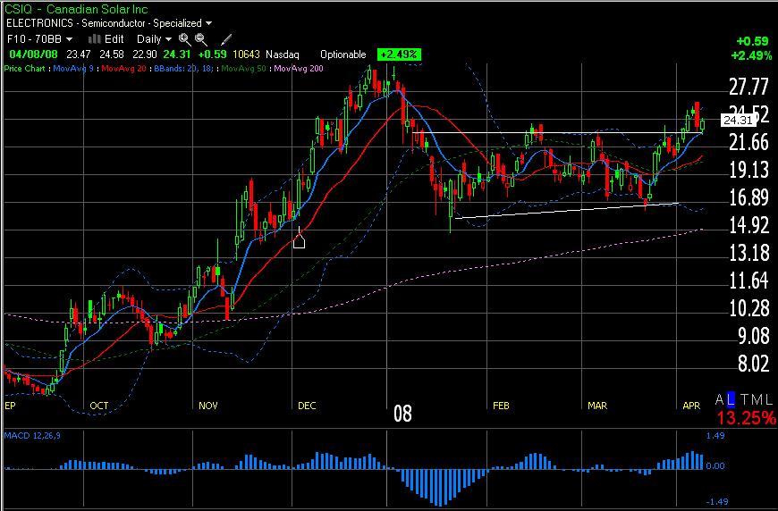This screenshot has width=778, height=511.
Task: Click the high value 24.58
Action: coord(111,54)
